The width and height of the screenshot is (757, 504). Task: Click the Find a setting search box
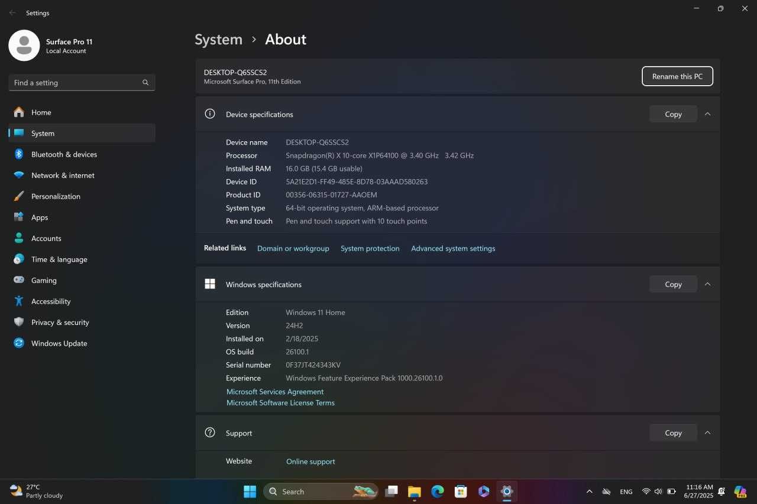(x=82, y=83)
